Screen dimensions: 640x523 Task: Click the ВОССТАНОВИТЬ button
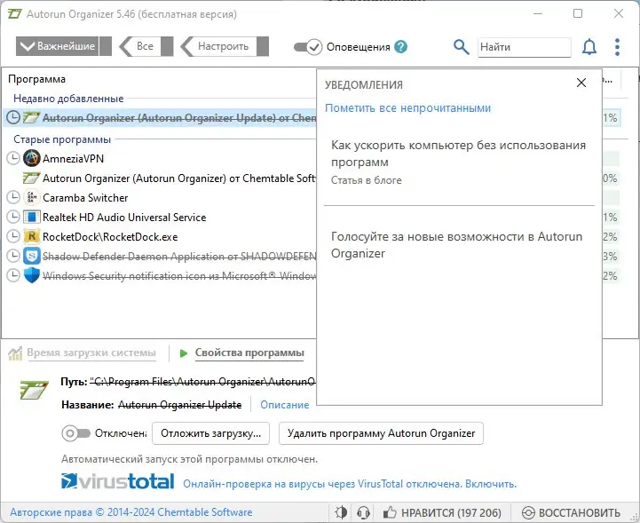(x=572, y=512)
